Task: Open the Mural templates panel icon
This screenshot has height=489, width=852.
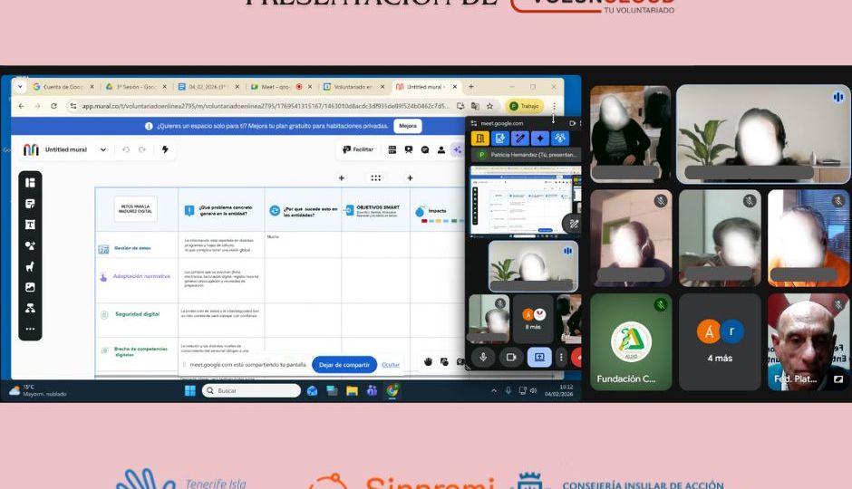Action: (30, 183)
